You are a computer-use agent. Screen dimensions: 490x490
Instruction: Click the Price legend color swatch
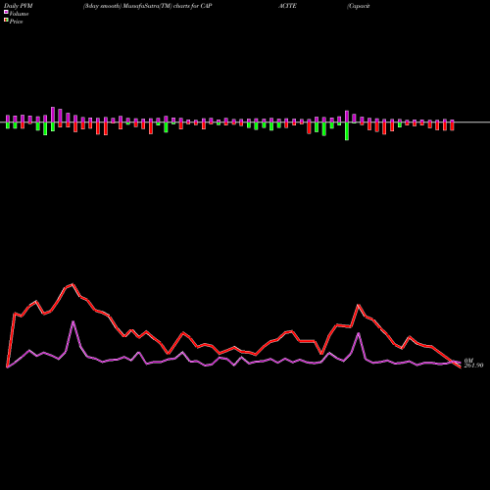[x=6, y=21]
